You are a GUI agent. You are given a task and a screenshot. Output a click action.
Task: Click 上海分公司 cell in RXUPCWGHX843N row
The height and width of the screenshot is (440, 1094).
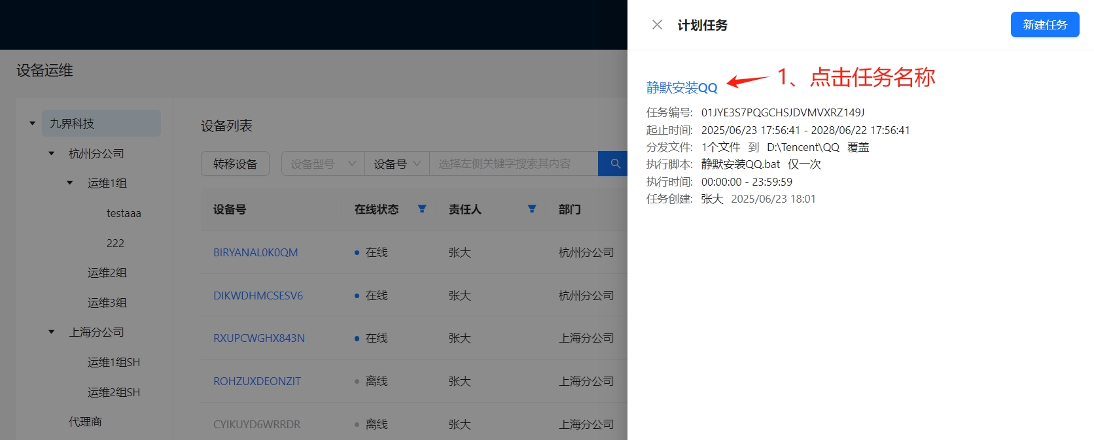(586, 338)
